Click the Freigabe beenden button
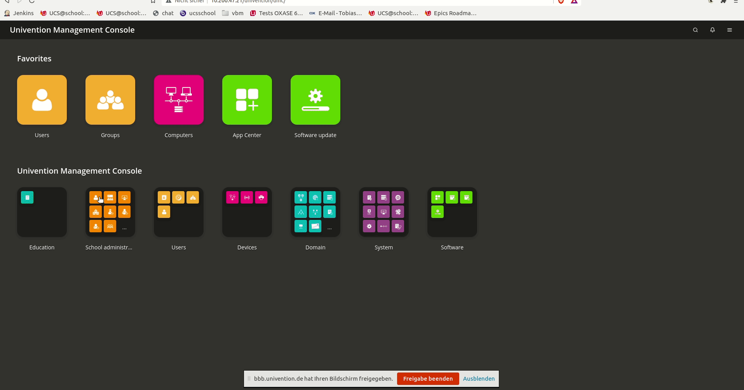The height and width of the screenshot is (390, 744). coord(428,379)
